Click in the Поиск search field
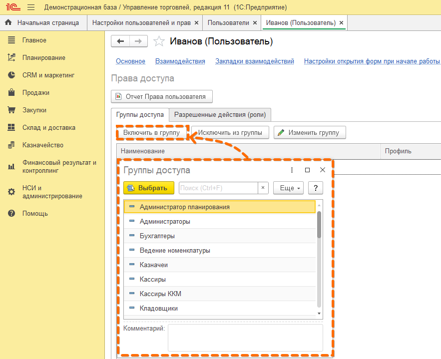Viewport: 441px width, 359px height. pyautogui.click(x=217, y=188)
